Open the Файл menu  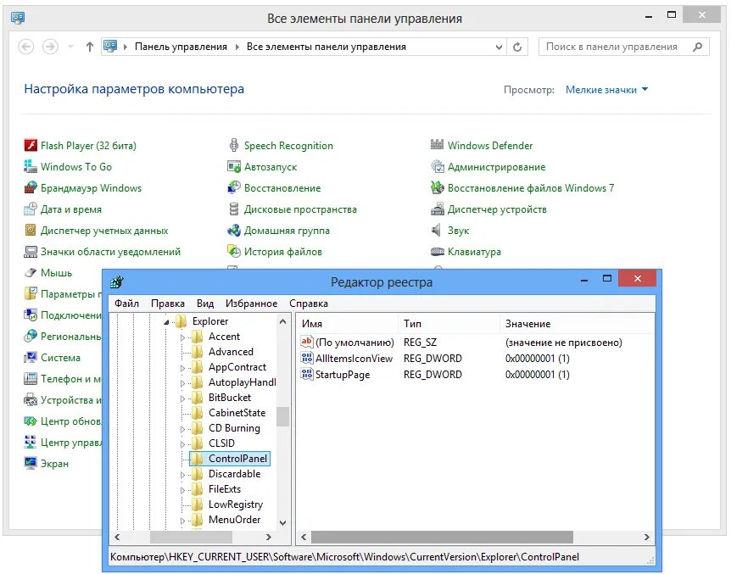pyautogui.click(x=127, y=304)
